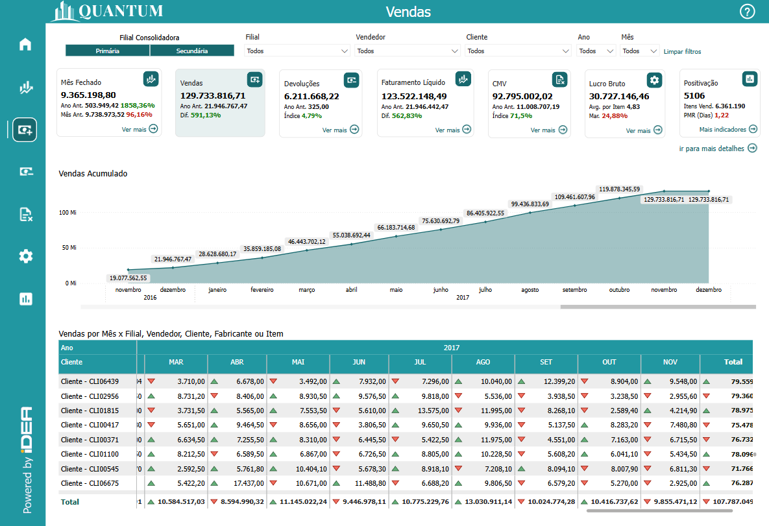Open the bar chart indicators sidebar icon
The height and width of the screenshot is (526, 769).
25,299
